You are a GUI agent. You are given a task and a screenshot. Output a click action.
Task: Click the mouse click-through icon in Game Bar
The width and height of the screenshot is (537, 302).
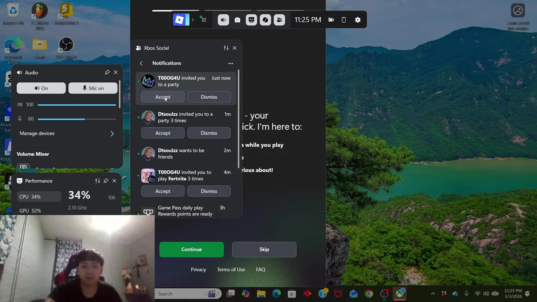click(x=344, y=20)
